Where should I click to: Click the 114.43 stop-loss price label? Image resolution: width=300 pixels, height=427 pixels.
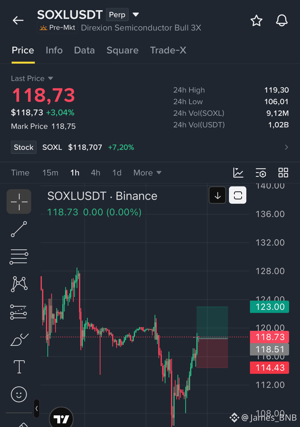point(270,368)
